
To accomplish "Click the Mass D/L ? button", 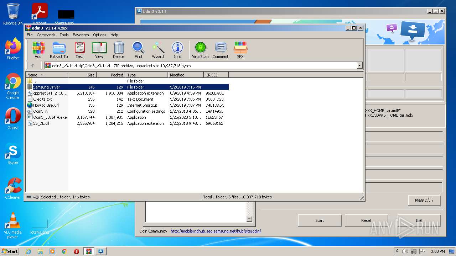I will pos(424,200).
